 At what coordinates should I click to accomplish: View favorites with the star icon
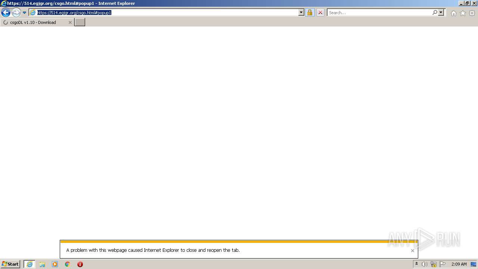pos(463,13)
